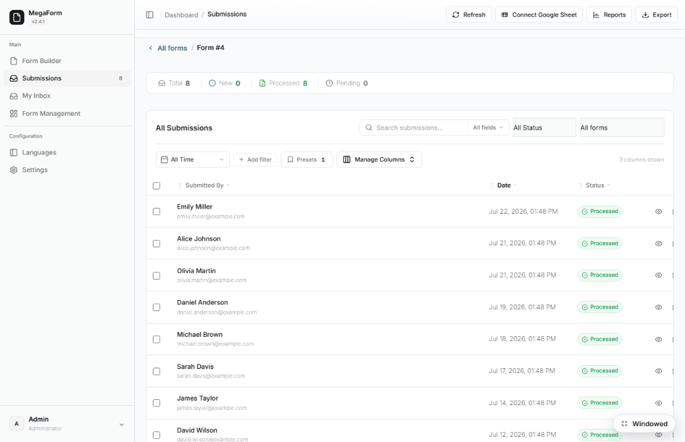Screen dimensions: 685x442
Task: Go back to All forms
Action: click(x=172, y=48)
